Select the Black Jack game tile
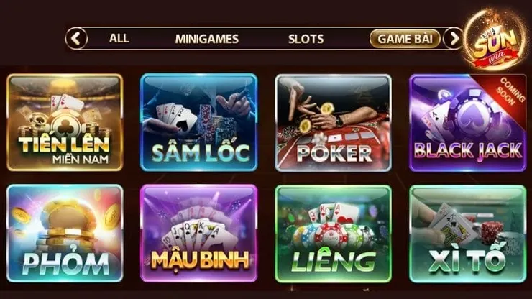This screenshot has height=299, width=532. [467, 123]
